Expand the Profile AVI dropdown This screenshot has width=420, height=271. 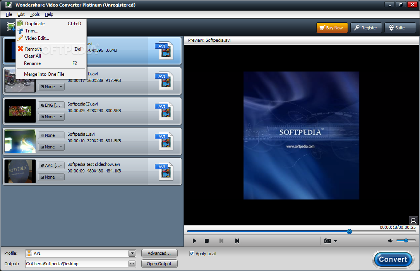pos(132,253)
